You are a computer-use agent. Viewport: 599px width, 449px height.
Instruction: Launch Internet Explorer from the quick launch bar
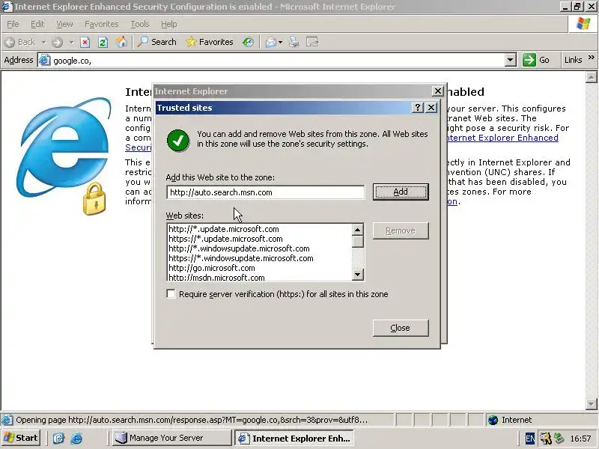[76, 438]
